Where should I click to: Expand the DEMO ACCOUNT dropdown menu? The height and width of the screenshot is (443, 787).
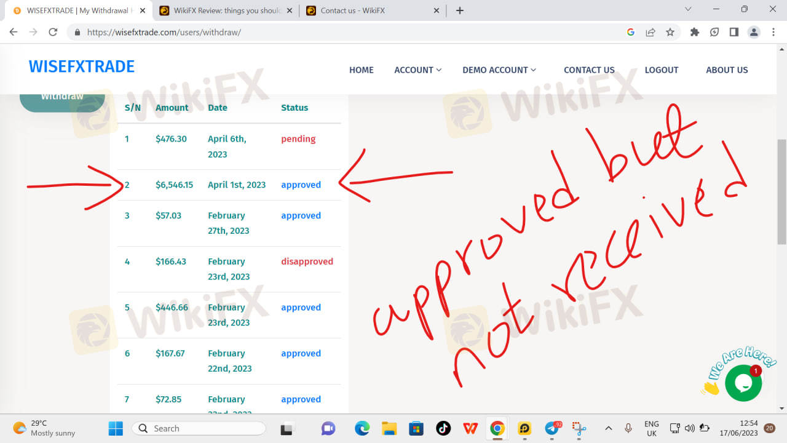coord(499,70)
